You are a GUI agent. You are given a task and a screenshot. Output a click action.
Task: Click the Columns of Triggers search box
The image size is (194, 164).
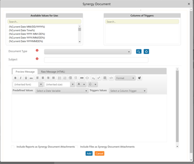click(142, 22)
